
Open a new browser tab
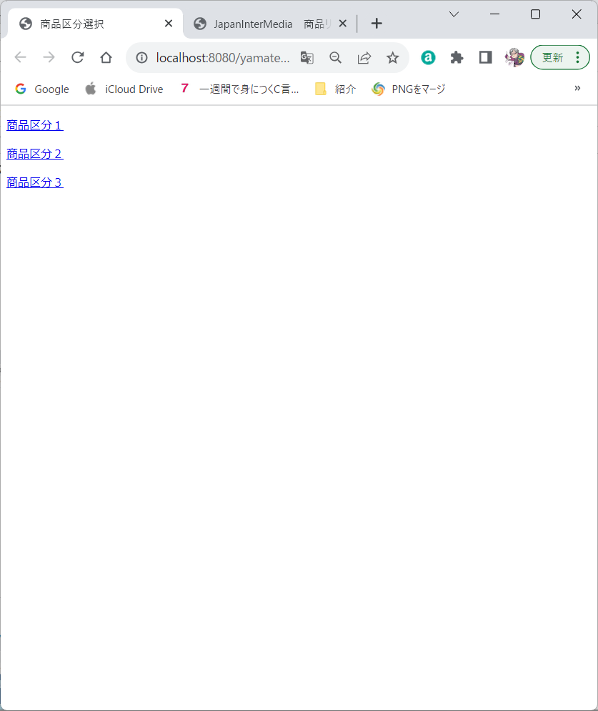point(377,24)
